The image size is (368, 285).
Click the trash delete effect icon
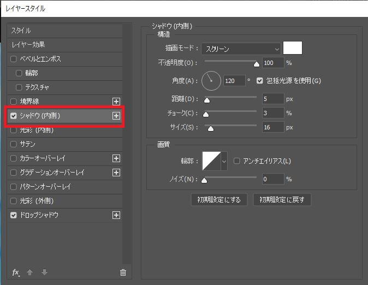coord(123,272)
